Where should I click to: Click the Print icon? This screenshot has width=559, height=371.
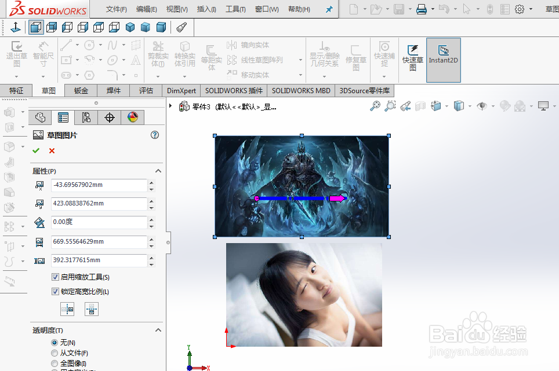click(422, 9)
